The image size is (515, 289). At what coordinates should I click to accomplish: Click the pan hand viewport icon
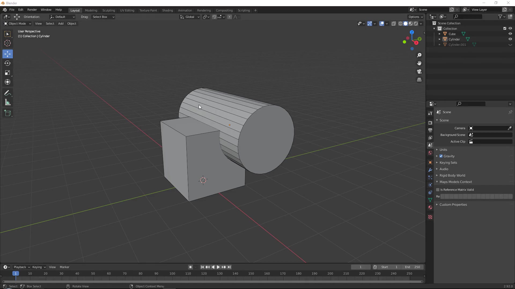pos(419,63)
